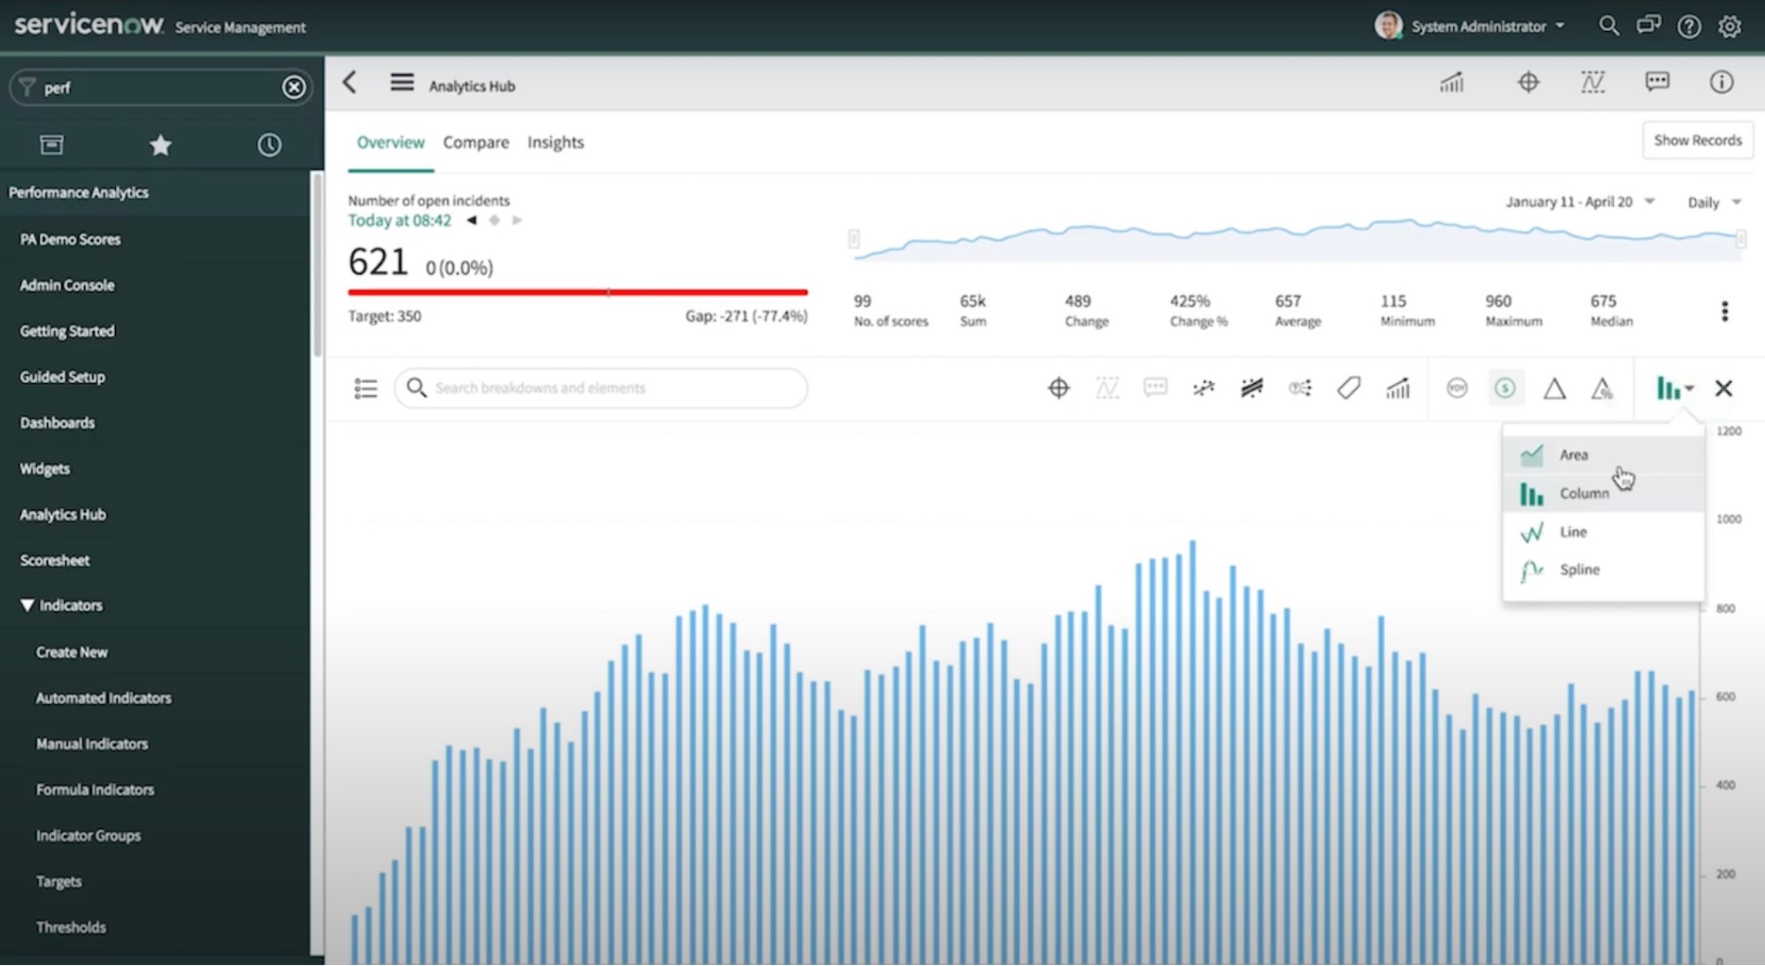The image size is (1765, 966).
Task: Select the currency/dollar symbol icon
Action: pyautogui.click(x=1506, y=387)
